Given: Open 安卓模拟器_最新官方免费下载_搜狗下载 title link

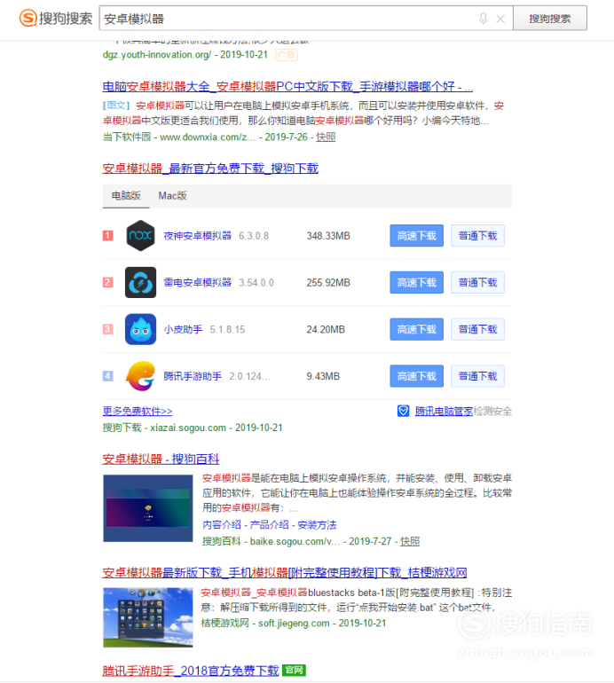Looking at the screenshot, I should pyautogui.click(x=210, y=169).
